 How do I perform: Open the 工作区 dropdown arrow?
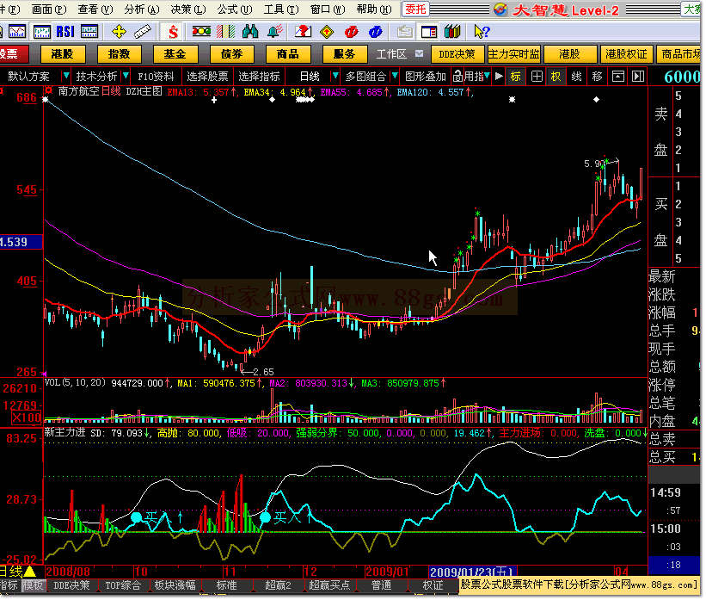(x=419, y=53)
